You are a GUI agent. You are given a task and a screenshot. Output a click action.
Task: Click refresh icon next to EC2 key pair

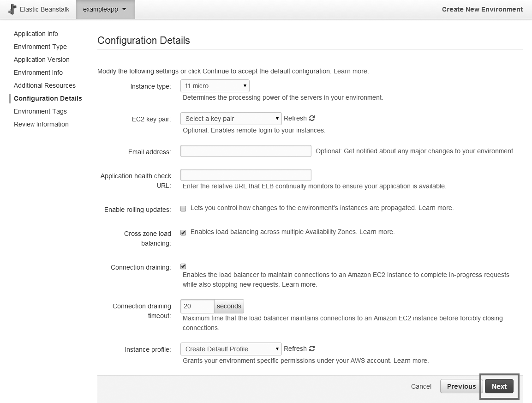click(312, 118)
